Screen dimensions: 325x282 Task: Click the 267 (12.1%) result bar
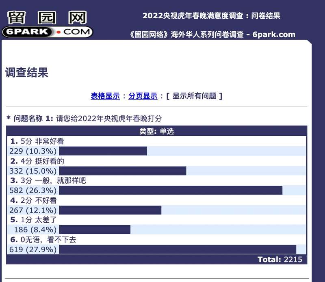tap(110, 210)
